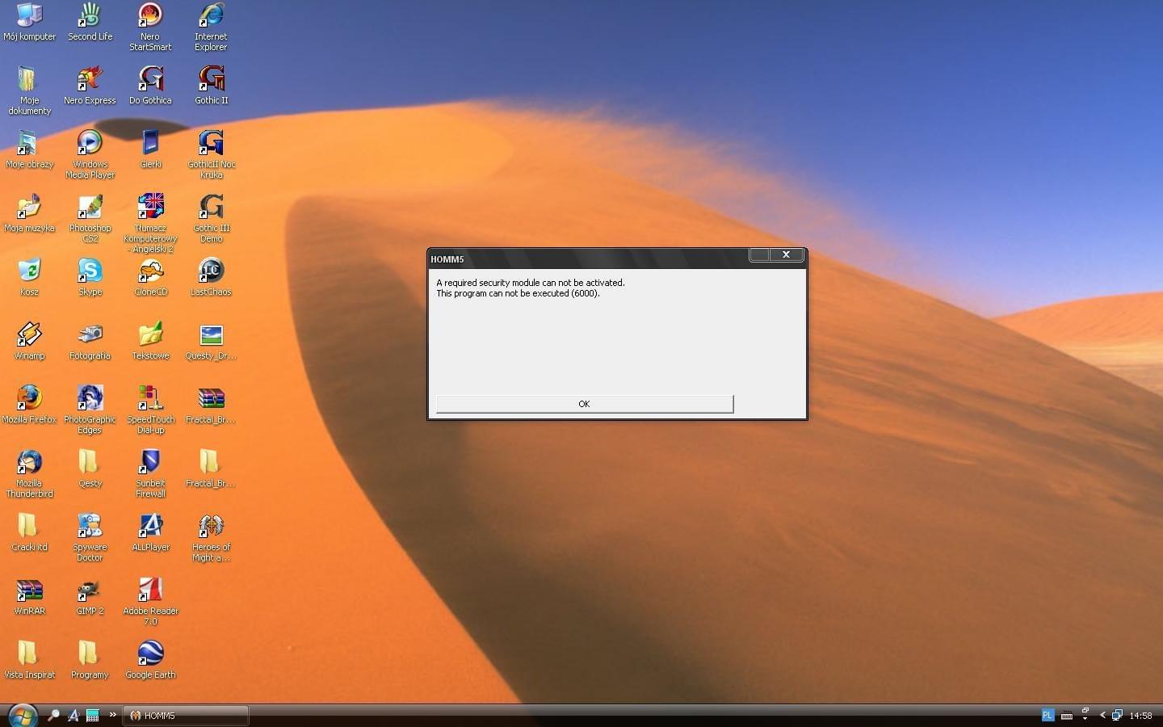
Task: Open the language bar options arrow
Action: [1085, 719]
